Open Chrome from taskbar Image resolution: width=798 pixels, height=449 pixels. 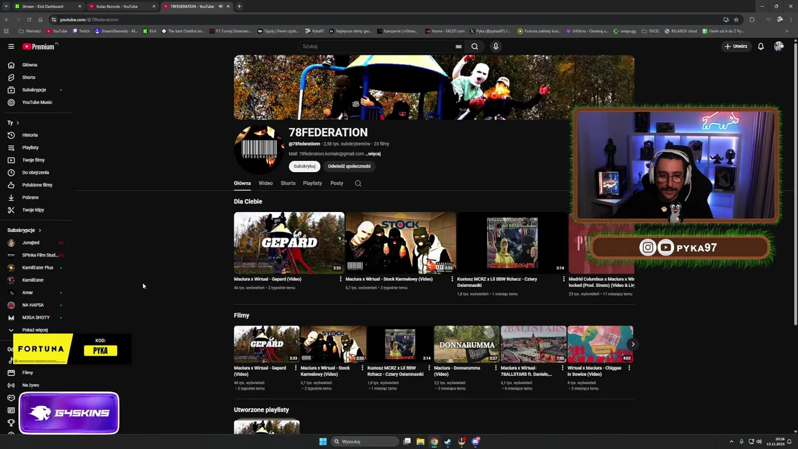pos(434,442)
